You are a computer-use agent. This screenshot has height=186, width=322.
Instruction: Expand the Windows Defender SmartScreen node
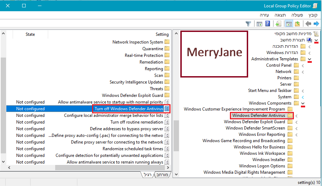point(296,128)
